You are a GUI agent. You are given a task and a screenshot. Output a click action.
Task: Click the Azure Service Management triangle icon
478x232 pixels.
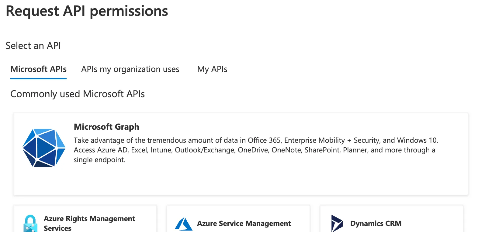[x=184, y=224]
